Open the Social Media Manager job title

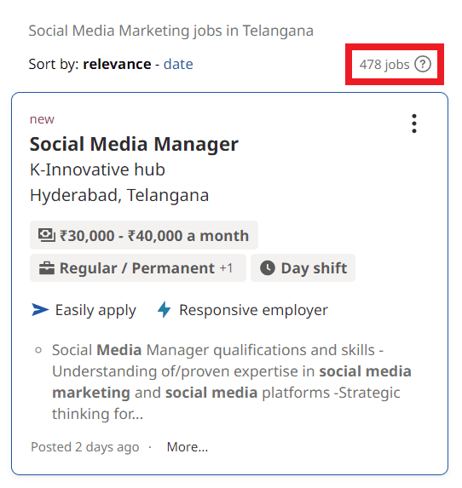134,144
